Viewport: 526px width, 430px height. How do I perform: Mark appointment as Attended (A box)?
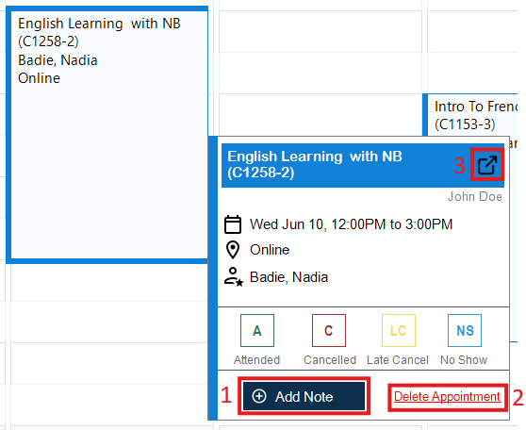(257, 330)
